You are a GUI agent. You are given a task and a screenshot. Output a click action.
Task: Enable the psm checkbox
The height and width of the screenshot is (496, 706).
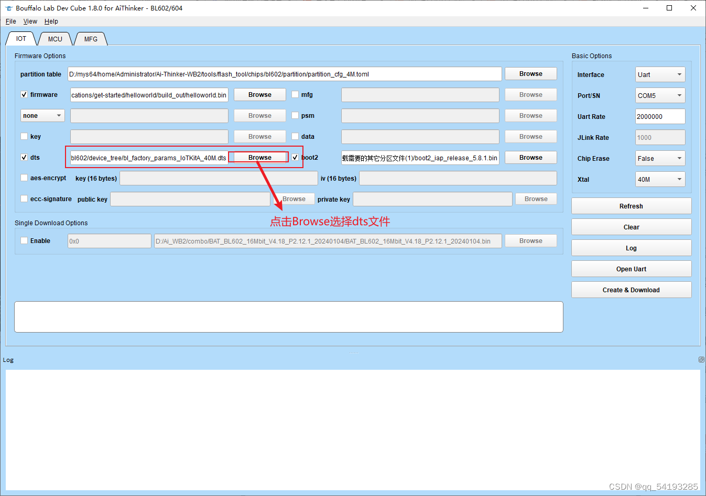tap(295, 115)
